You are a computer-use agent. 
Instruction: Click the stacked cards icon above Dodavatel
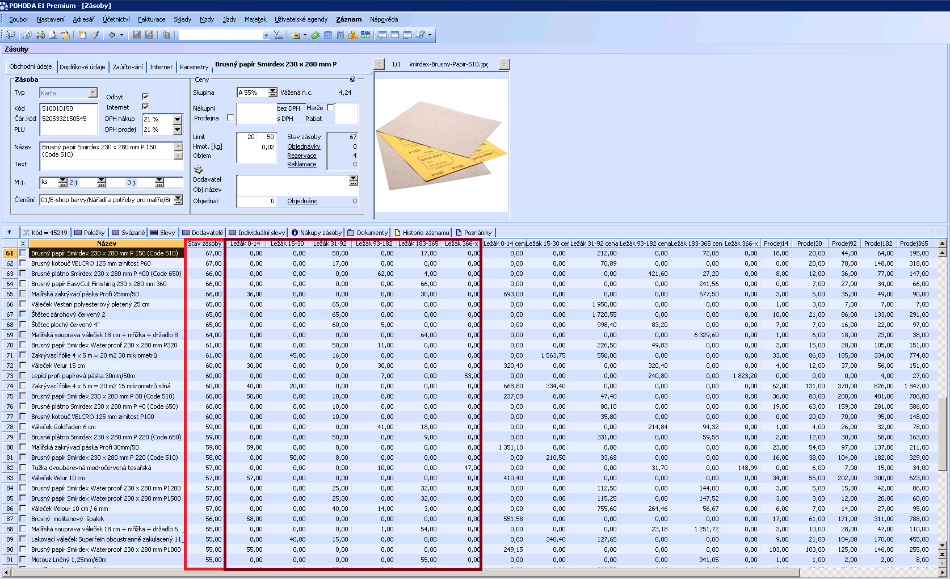point(198,169)
